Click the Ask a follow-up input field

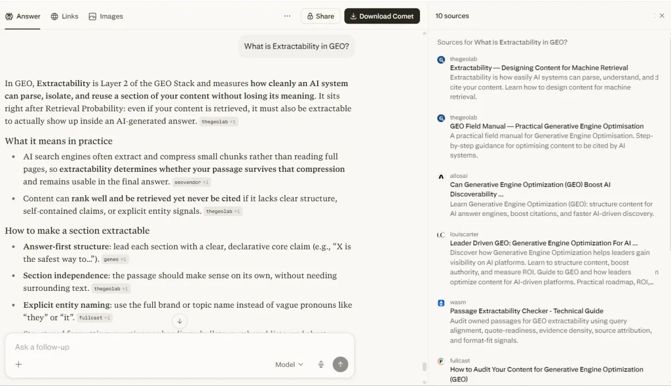coord(112,347)
